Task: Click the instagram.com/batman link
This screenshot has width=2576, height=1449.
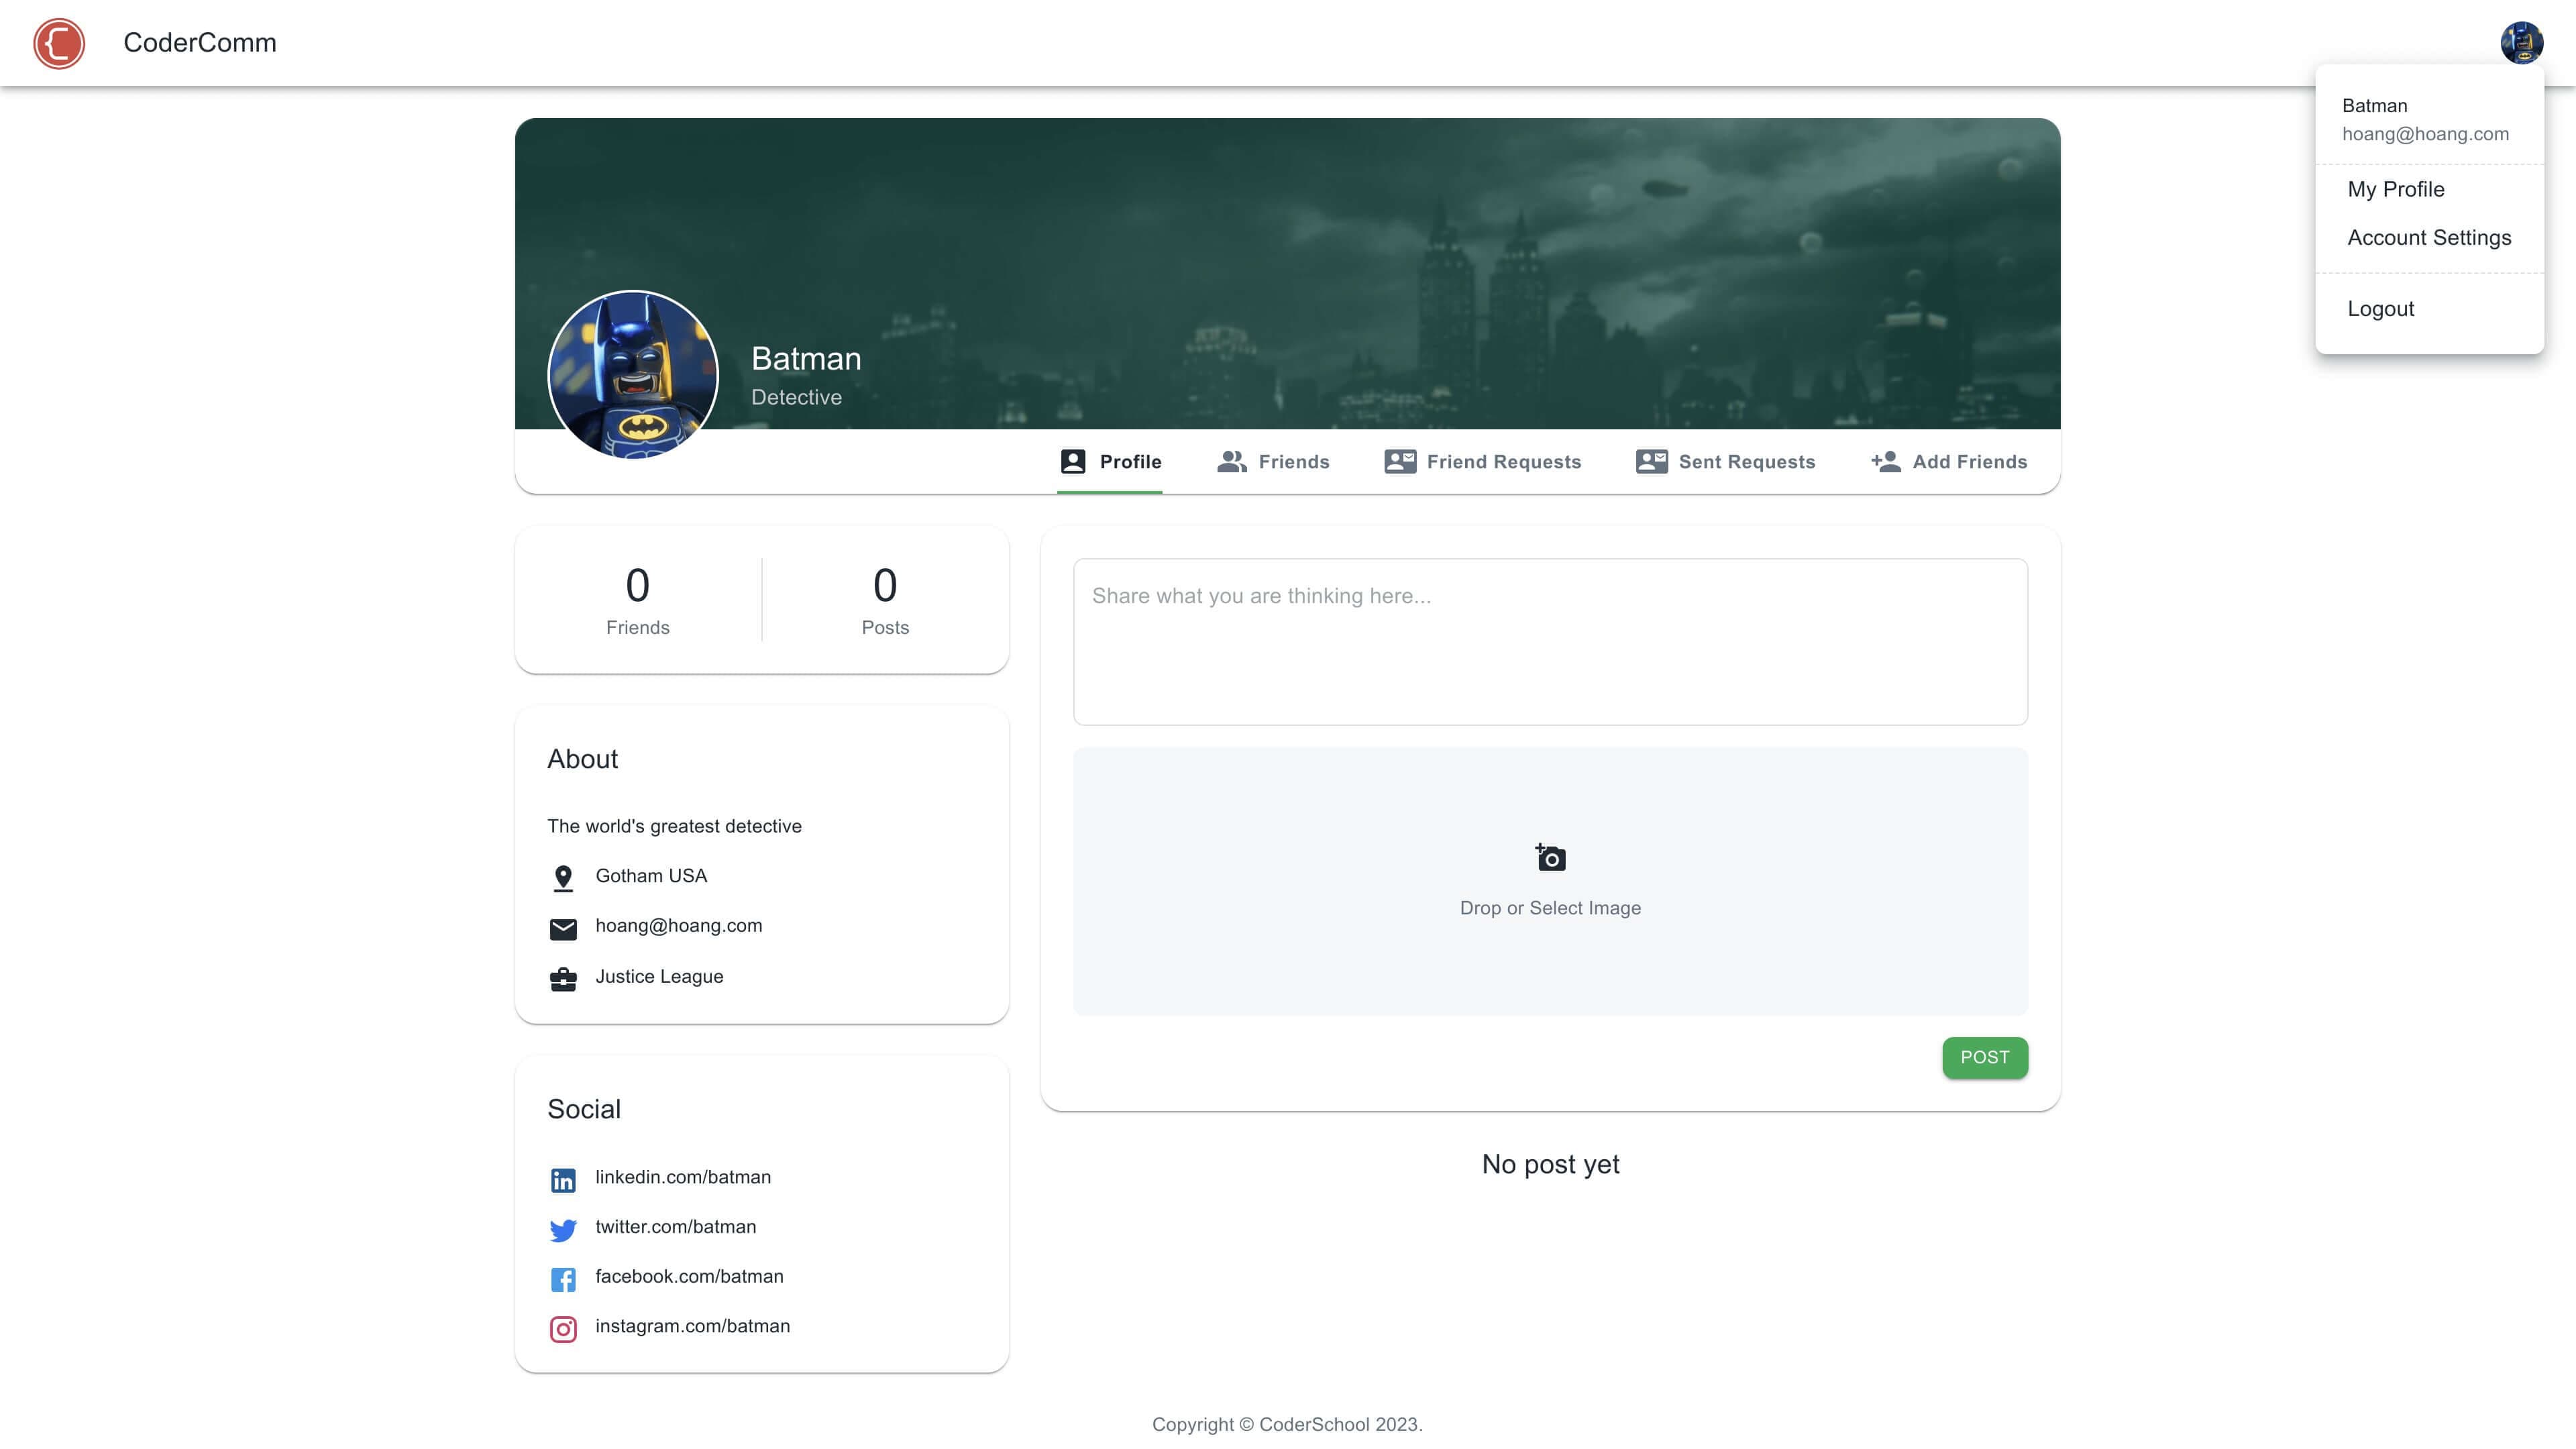Action: 692,1326
